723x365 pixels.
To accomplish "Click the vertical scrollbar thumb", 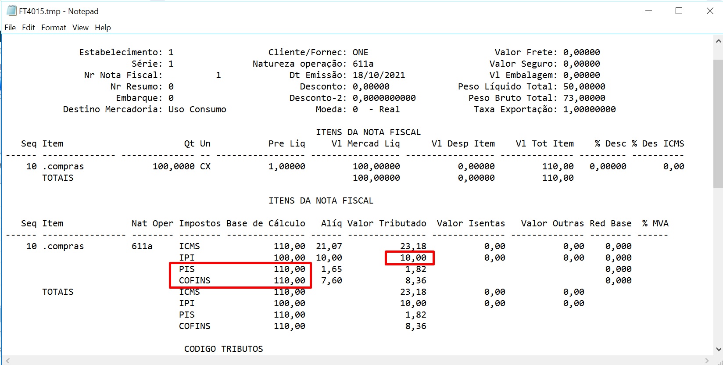I will click(719, 124).
